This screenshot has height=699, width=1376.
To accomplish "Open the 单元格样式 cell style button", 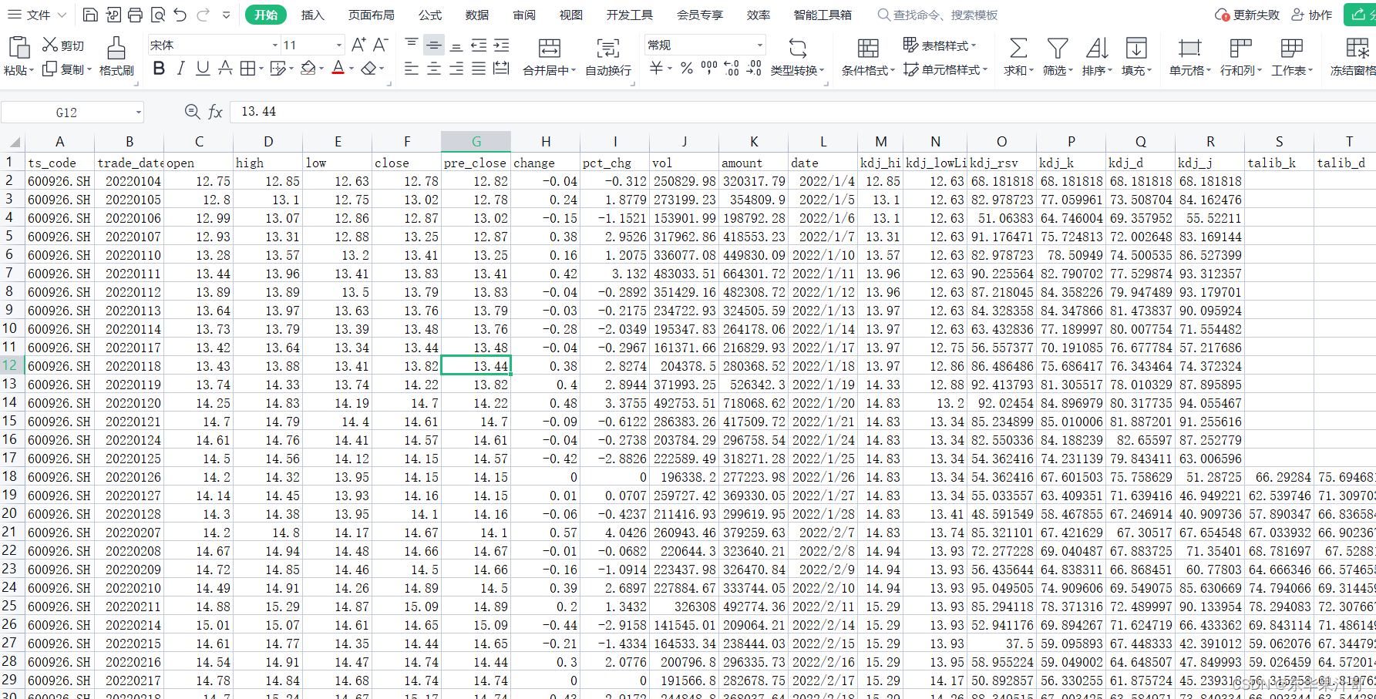I will (x=945, y=69).
